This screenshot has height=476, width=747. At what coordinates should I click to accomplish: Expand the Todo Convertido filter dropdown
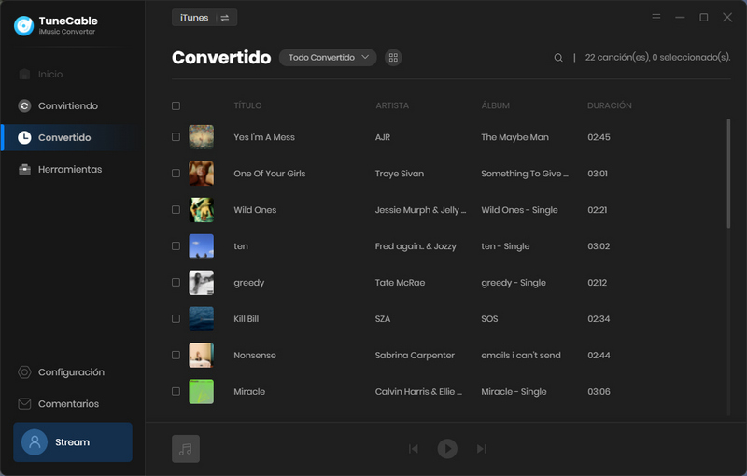328,58
